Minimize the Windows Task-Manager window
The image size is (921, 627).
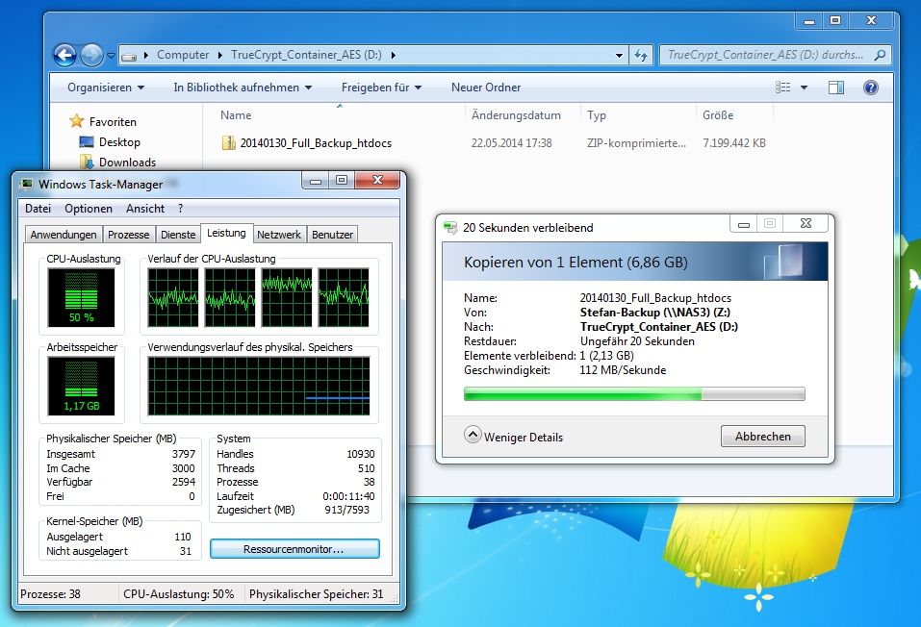point(316,181)
